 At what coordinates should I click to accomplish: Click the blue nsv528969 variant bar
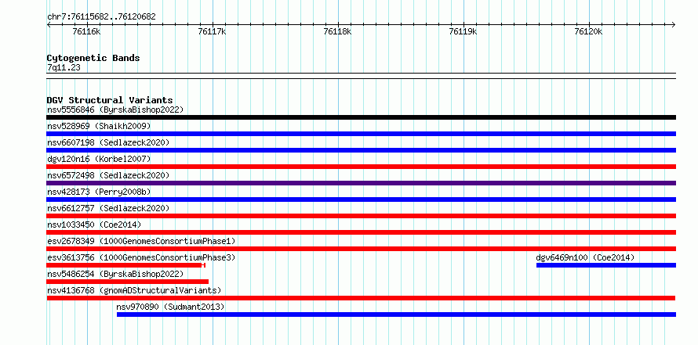tap(361, 134)
